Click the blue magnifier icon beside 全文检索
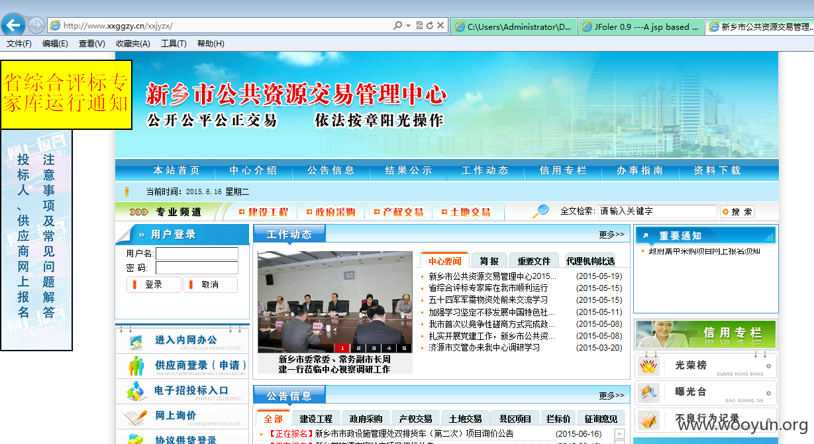Screen dimensions: 814x444 (x=541, y=211)
